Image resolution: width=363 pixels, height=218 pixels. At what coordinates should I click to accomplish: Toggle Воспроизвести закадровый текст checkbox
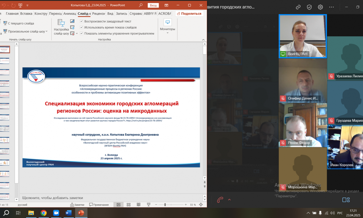pos(81,21)
